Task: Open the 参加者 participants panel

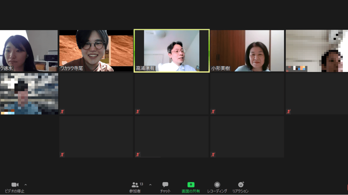Action: click(x=135, y=187)
